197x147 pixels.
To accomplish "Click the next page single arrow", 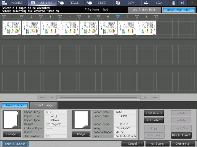I will 145,97.
